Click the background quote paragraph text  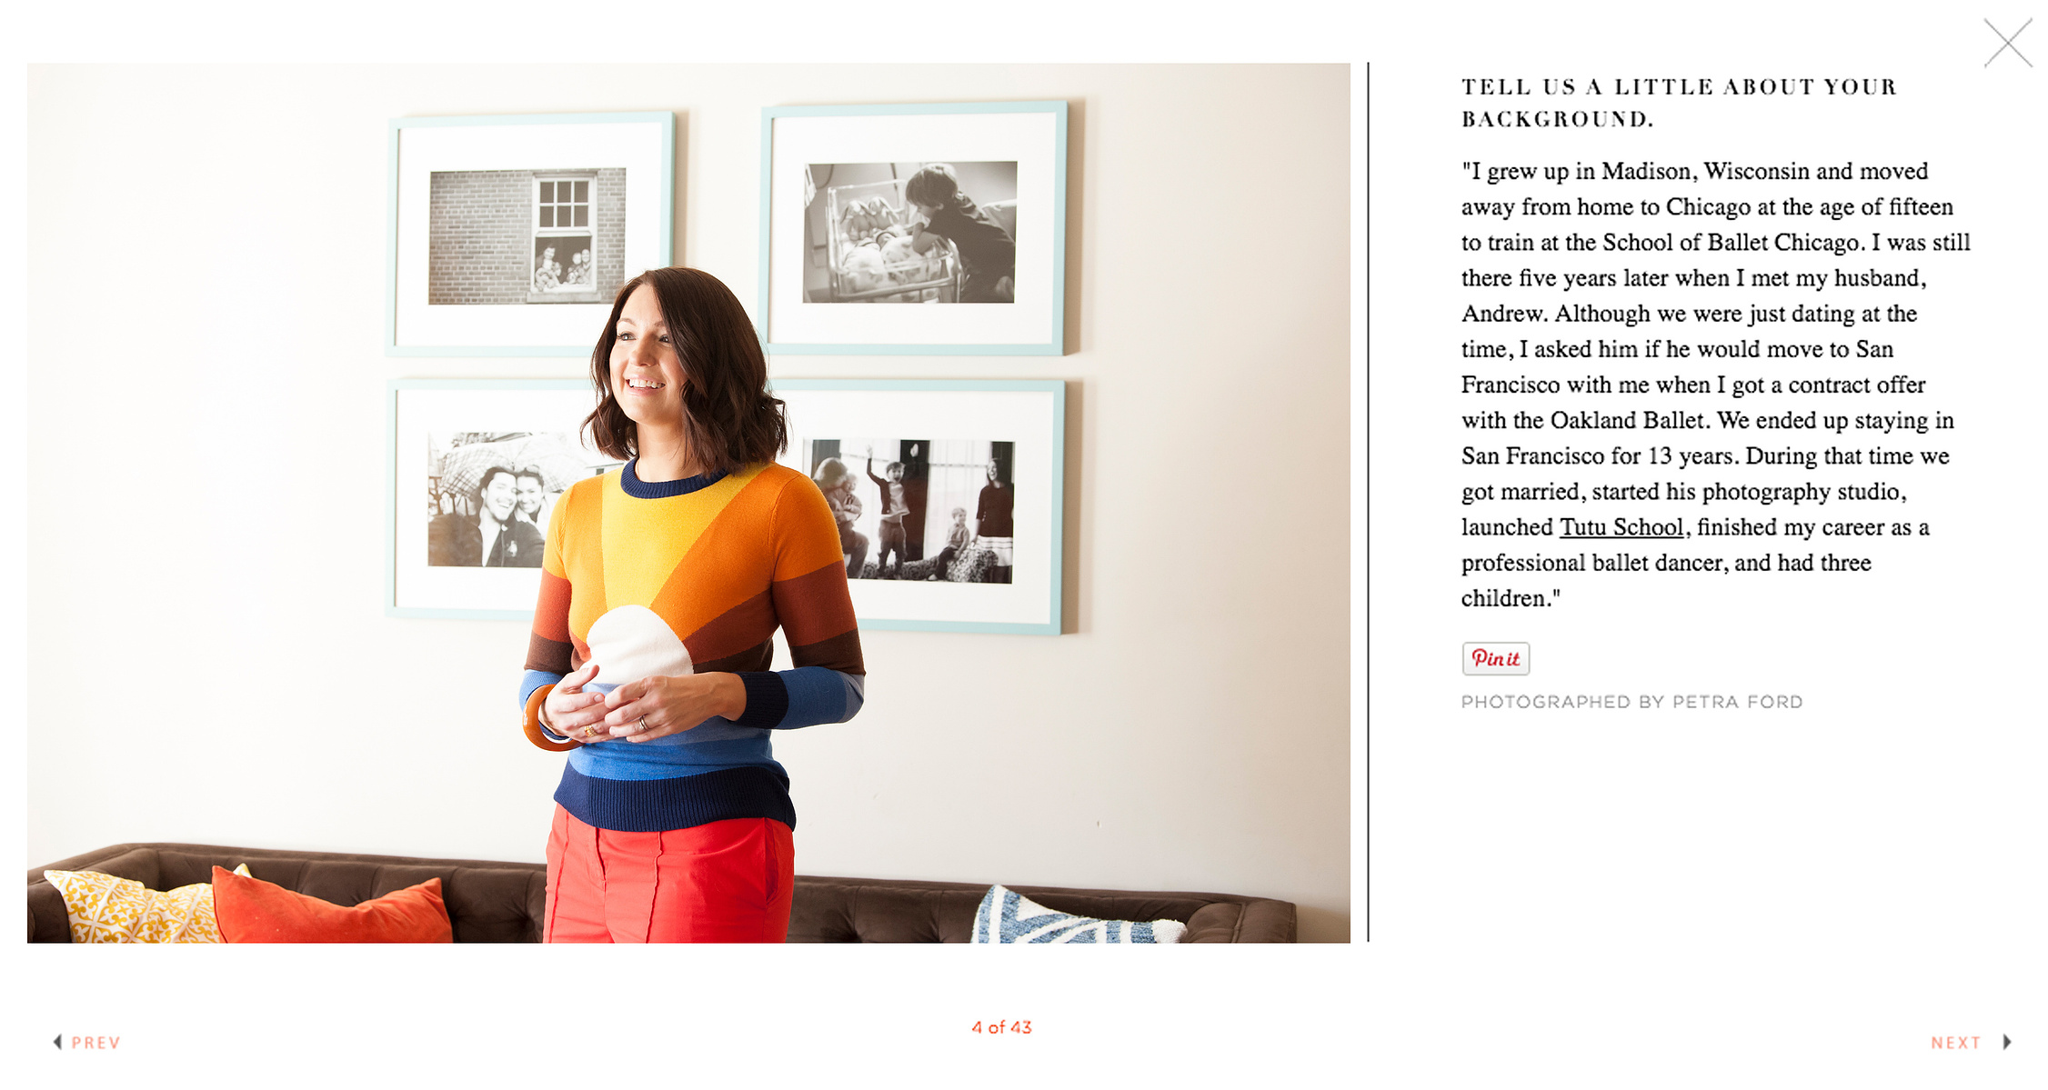click(1715, 385)
